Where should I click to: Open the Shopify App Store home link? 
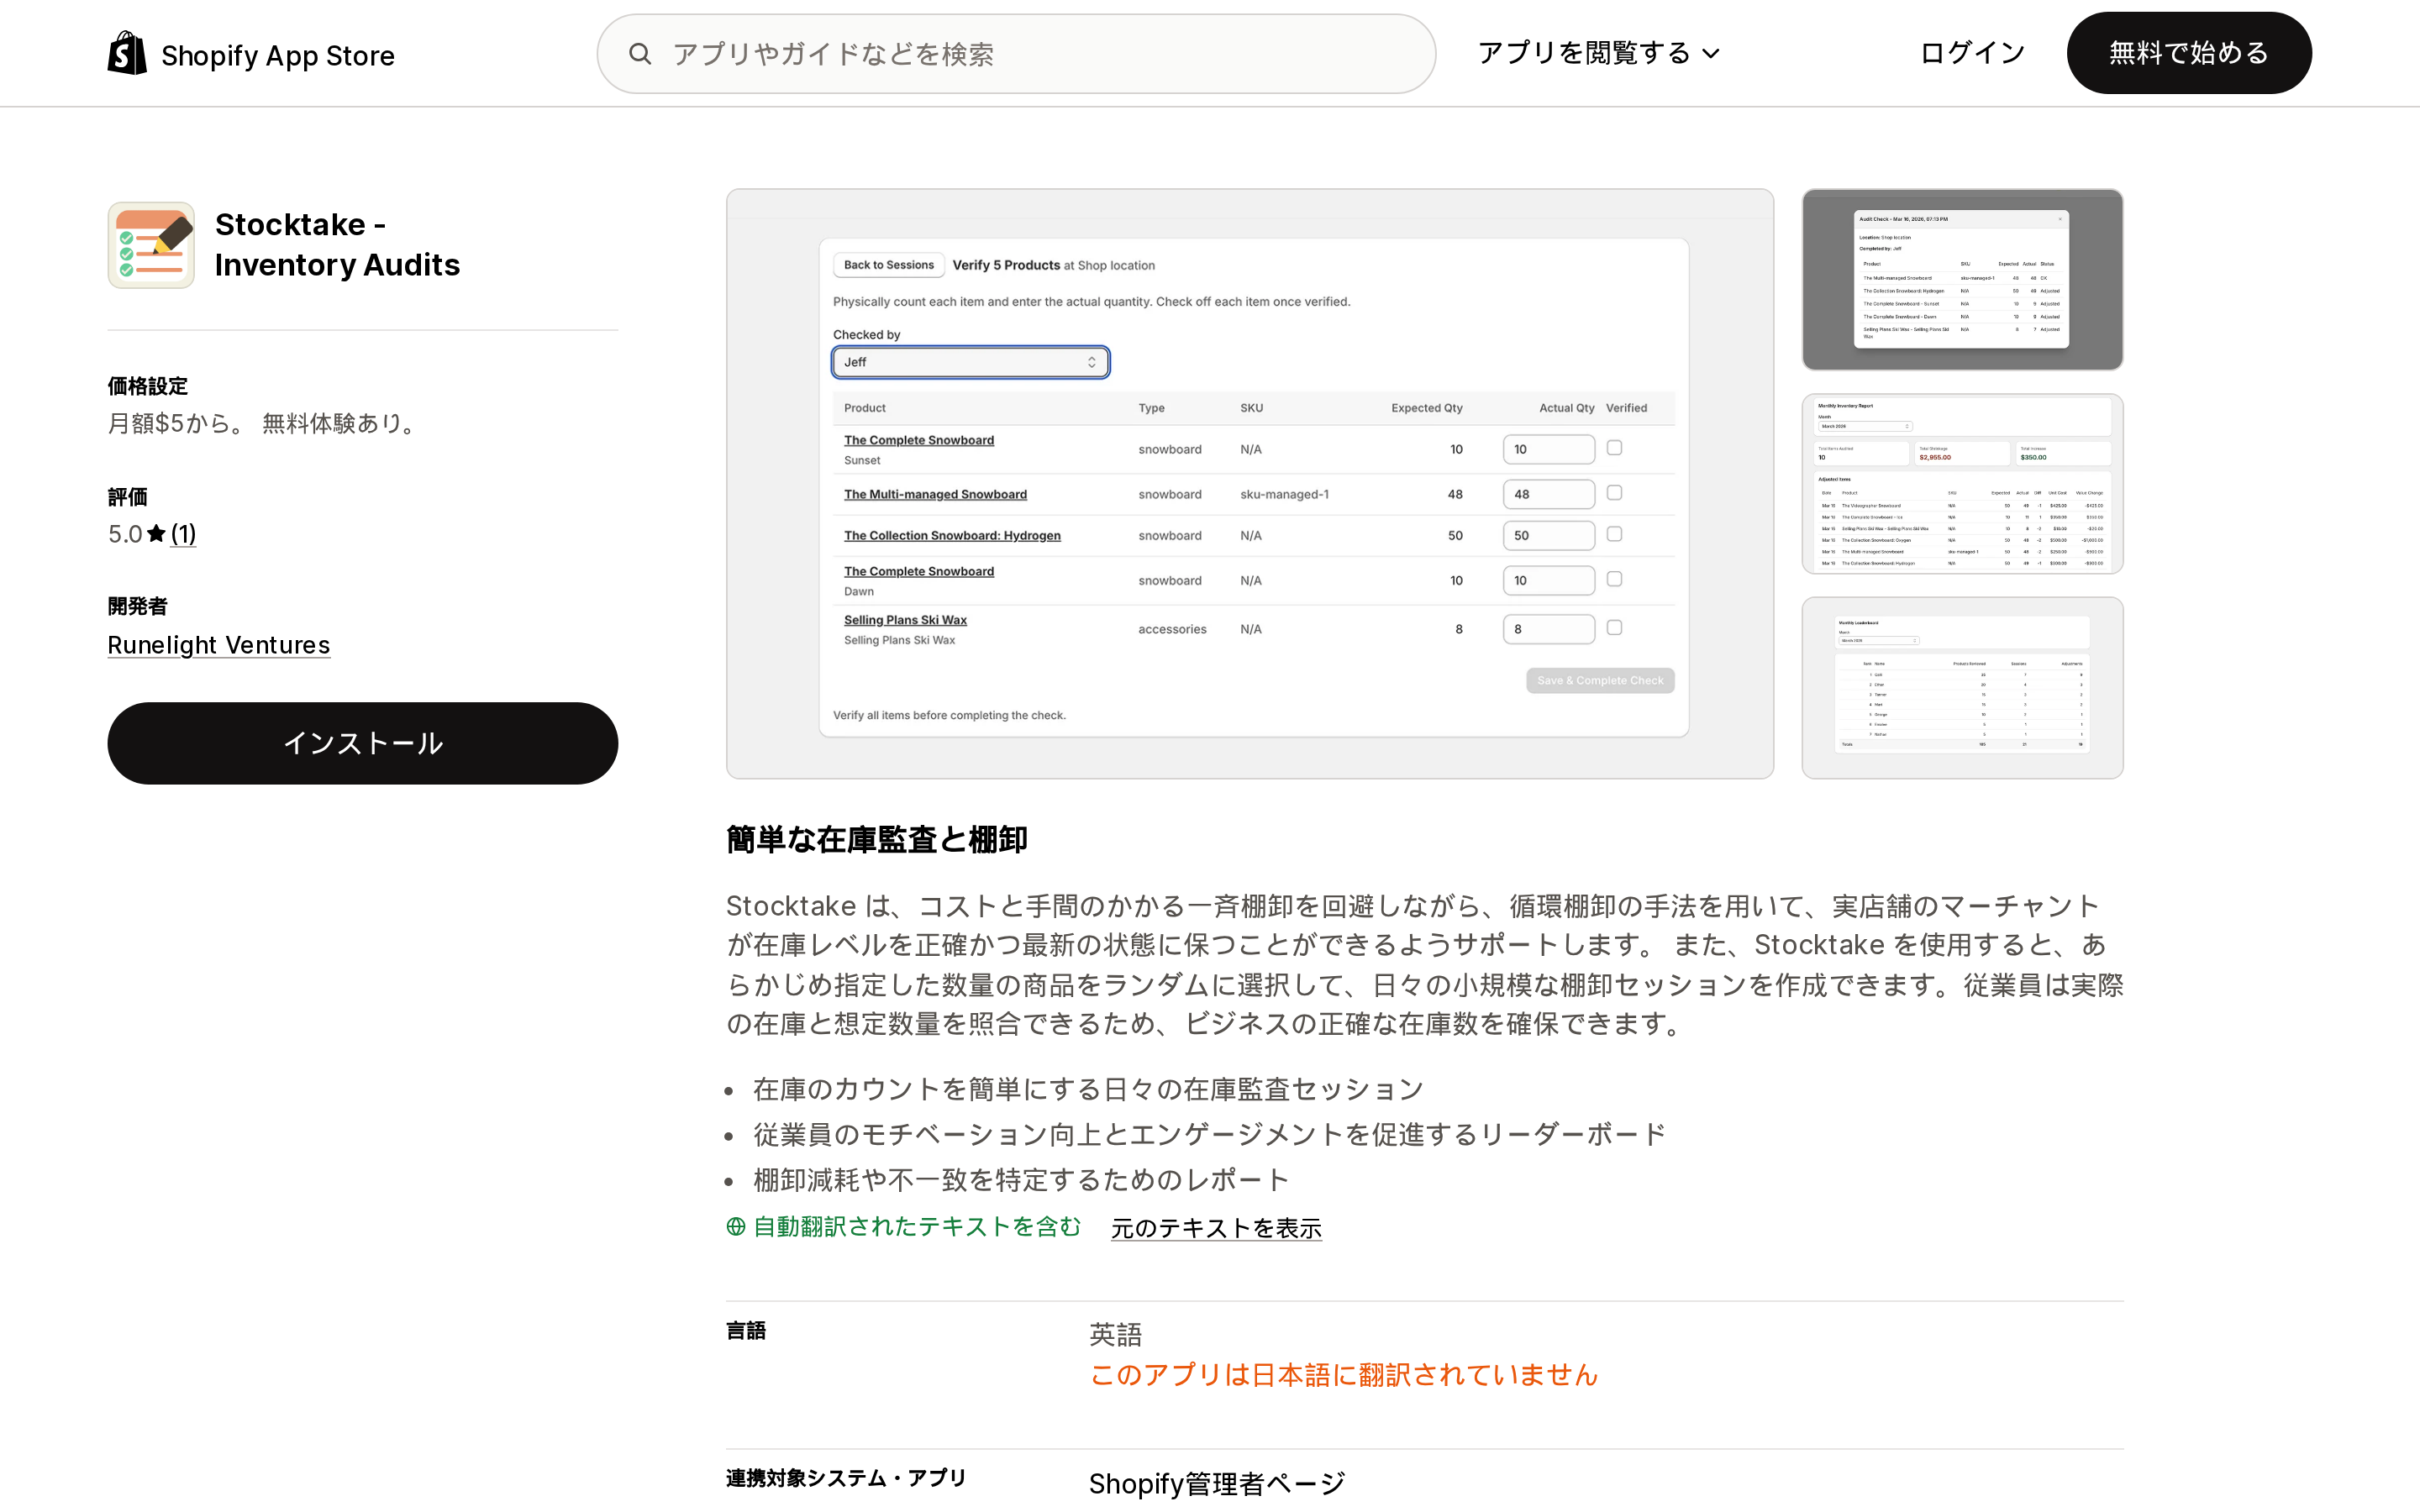(251, 54)
